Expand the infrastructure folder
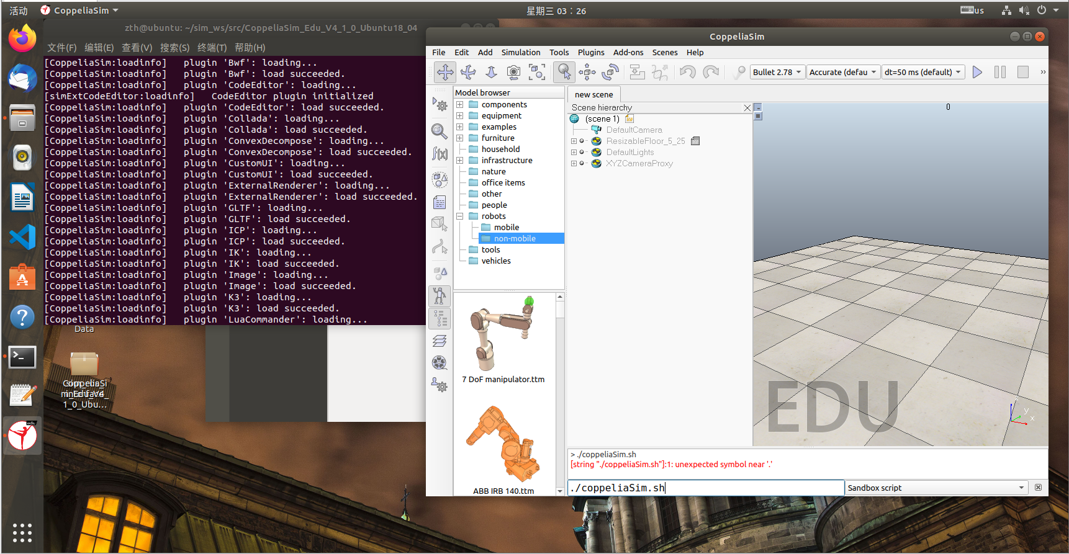This screenshot has height=554, width=1069. tap(460, 161)
